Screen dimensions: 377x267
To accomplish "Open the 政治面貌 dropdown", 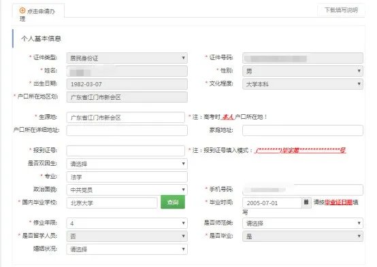I will pyautogui.click(x=127, y=190).
